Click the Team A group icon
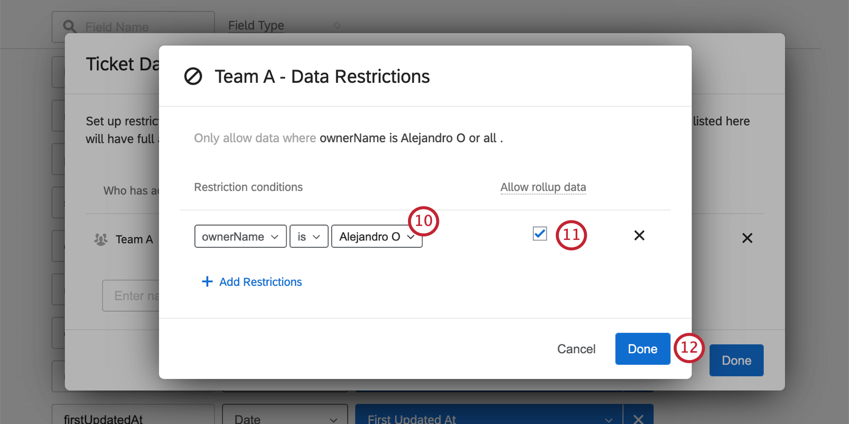849x424 pixels. pyautogui.click(x=100, y=239)
